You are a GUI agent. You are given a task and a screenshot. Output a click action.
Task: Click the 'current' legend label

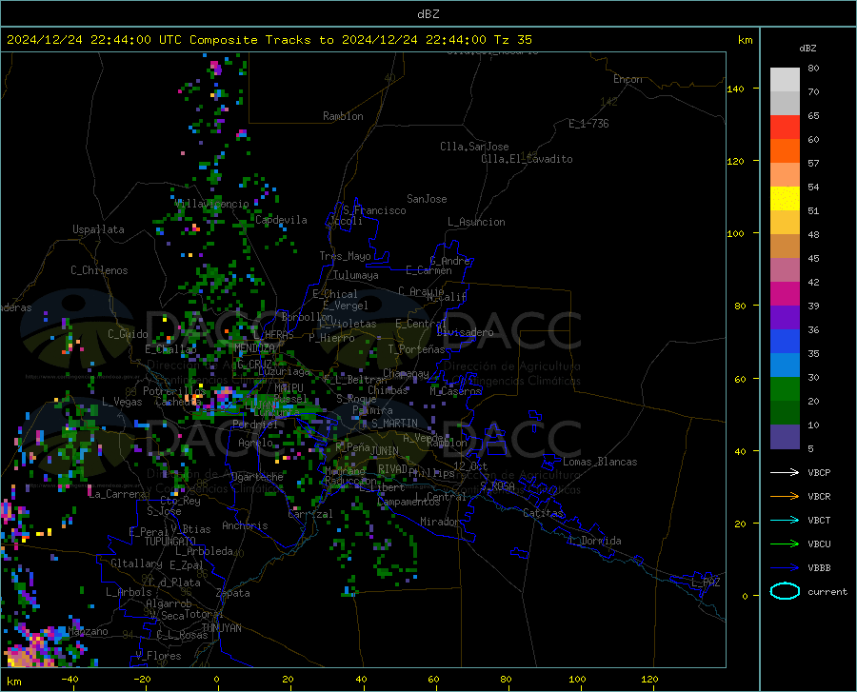827,591
